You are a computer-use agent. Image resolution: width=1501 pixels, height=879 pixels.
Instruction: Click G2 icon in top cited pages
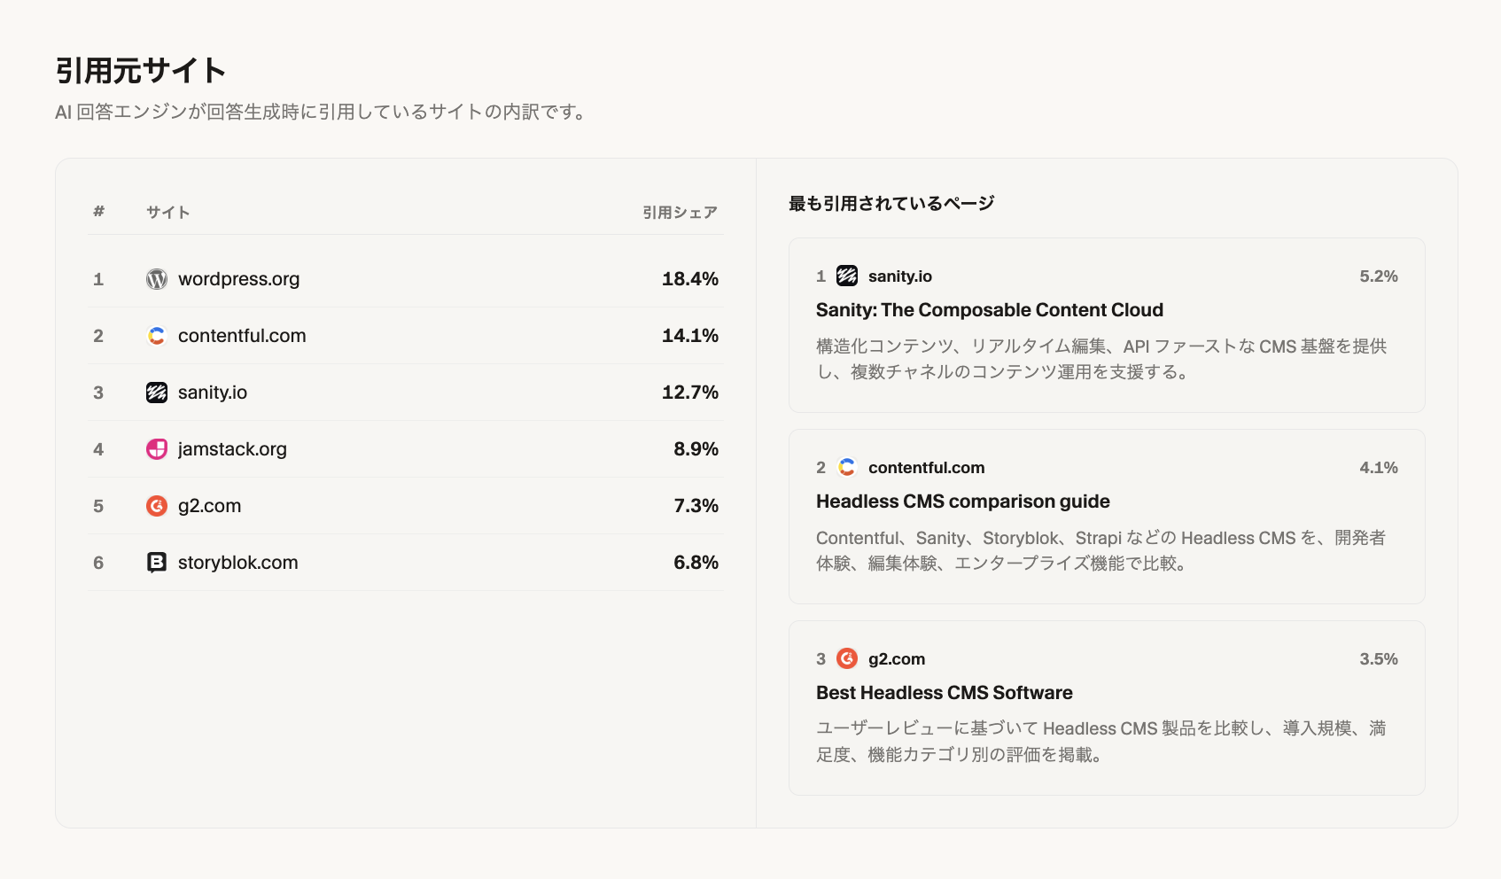[847, 658]
